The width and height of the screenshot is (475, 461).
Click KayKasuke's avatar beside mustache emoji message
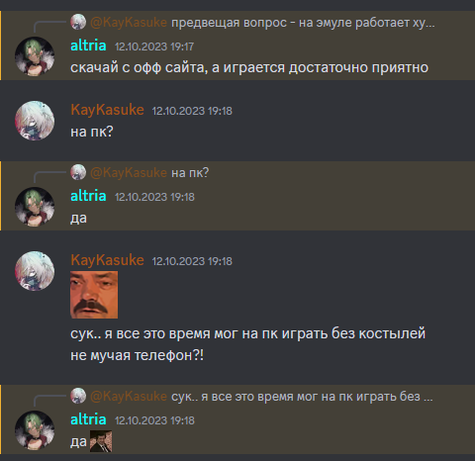(35, 271)
